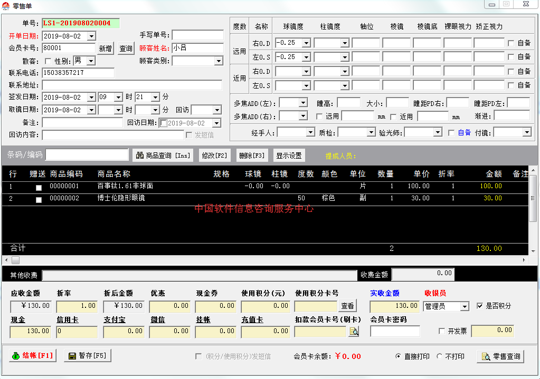This screenshot has height=379, width=540.
Task: Check 自备 for 近用 右O.D row
Action: point(511,72)
